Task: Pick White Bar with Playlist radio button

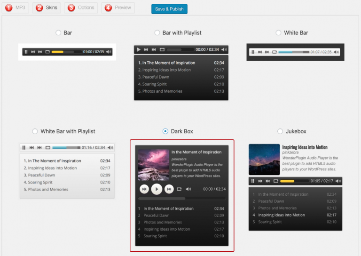Action: (x=35, y=131)
